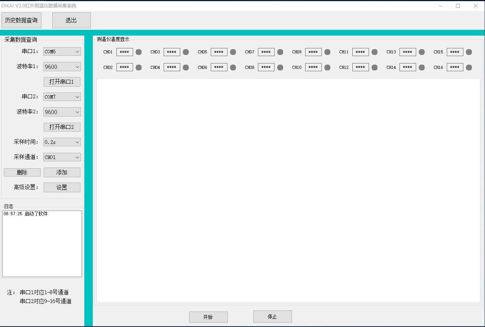
Task: Stop acquisition with the 停止 button
Action: click(272, 317)
